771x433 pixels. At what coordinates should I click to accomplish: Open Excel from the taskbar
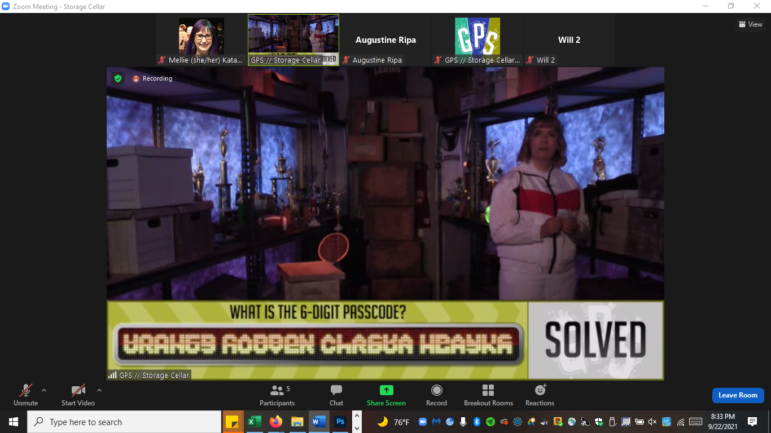tap(254, 422)
